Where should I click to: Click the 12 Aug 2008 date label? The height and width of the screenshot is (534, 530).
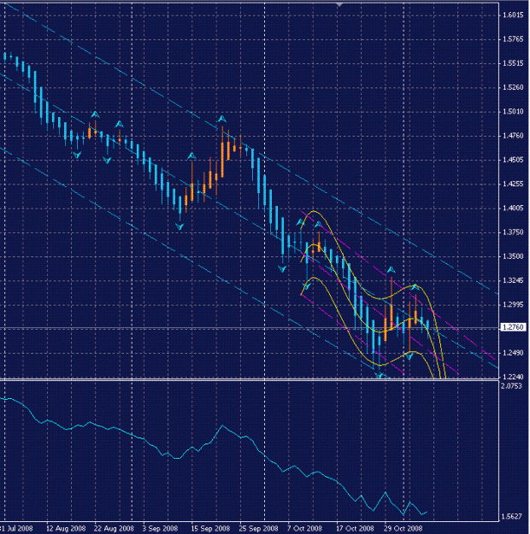click(x=66, y=529)
